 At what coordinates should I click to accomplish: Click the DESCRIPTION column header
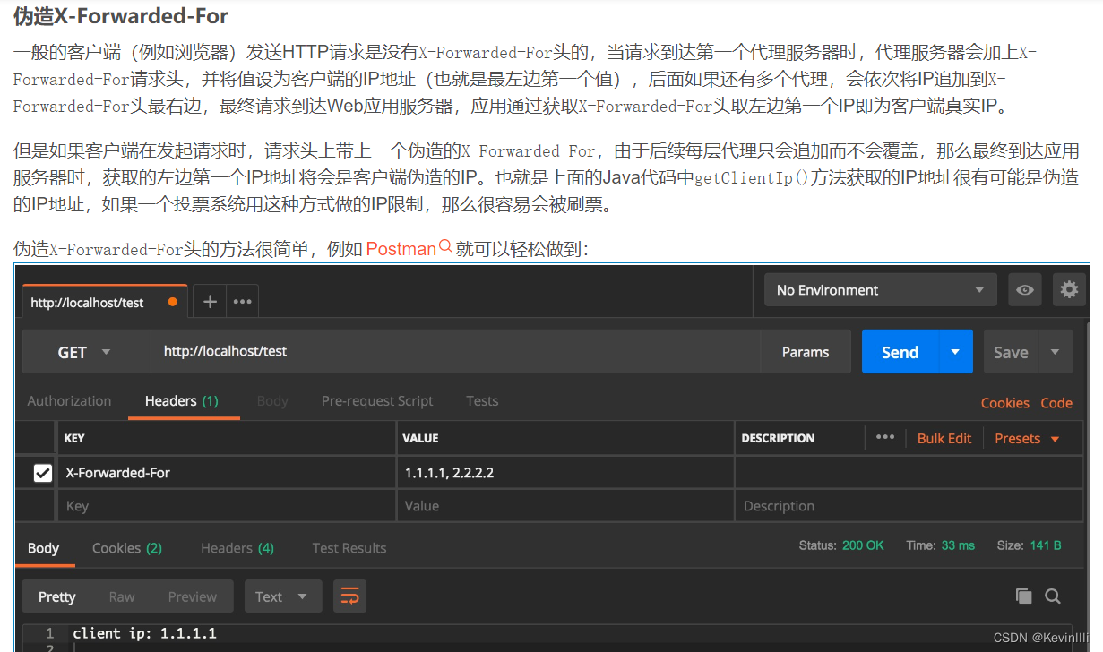tap(778, 438)
